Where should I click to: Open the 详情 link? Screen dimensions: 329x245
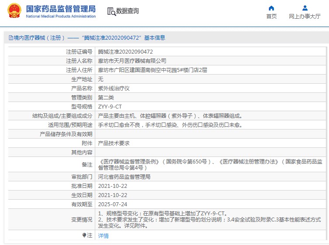pos(103,236)
